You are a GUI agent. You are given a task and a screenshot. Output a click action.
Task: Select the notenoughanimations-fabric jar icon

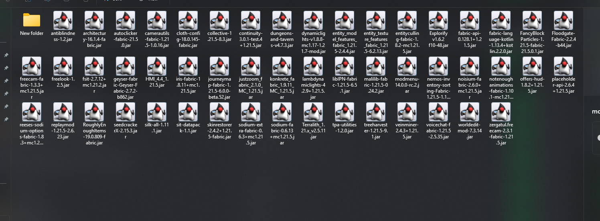coord(501,66)
